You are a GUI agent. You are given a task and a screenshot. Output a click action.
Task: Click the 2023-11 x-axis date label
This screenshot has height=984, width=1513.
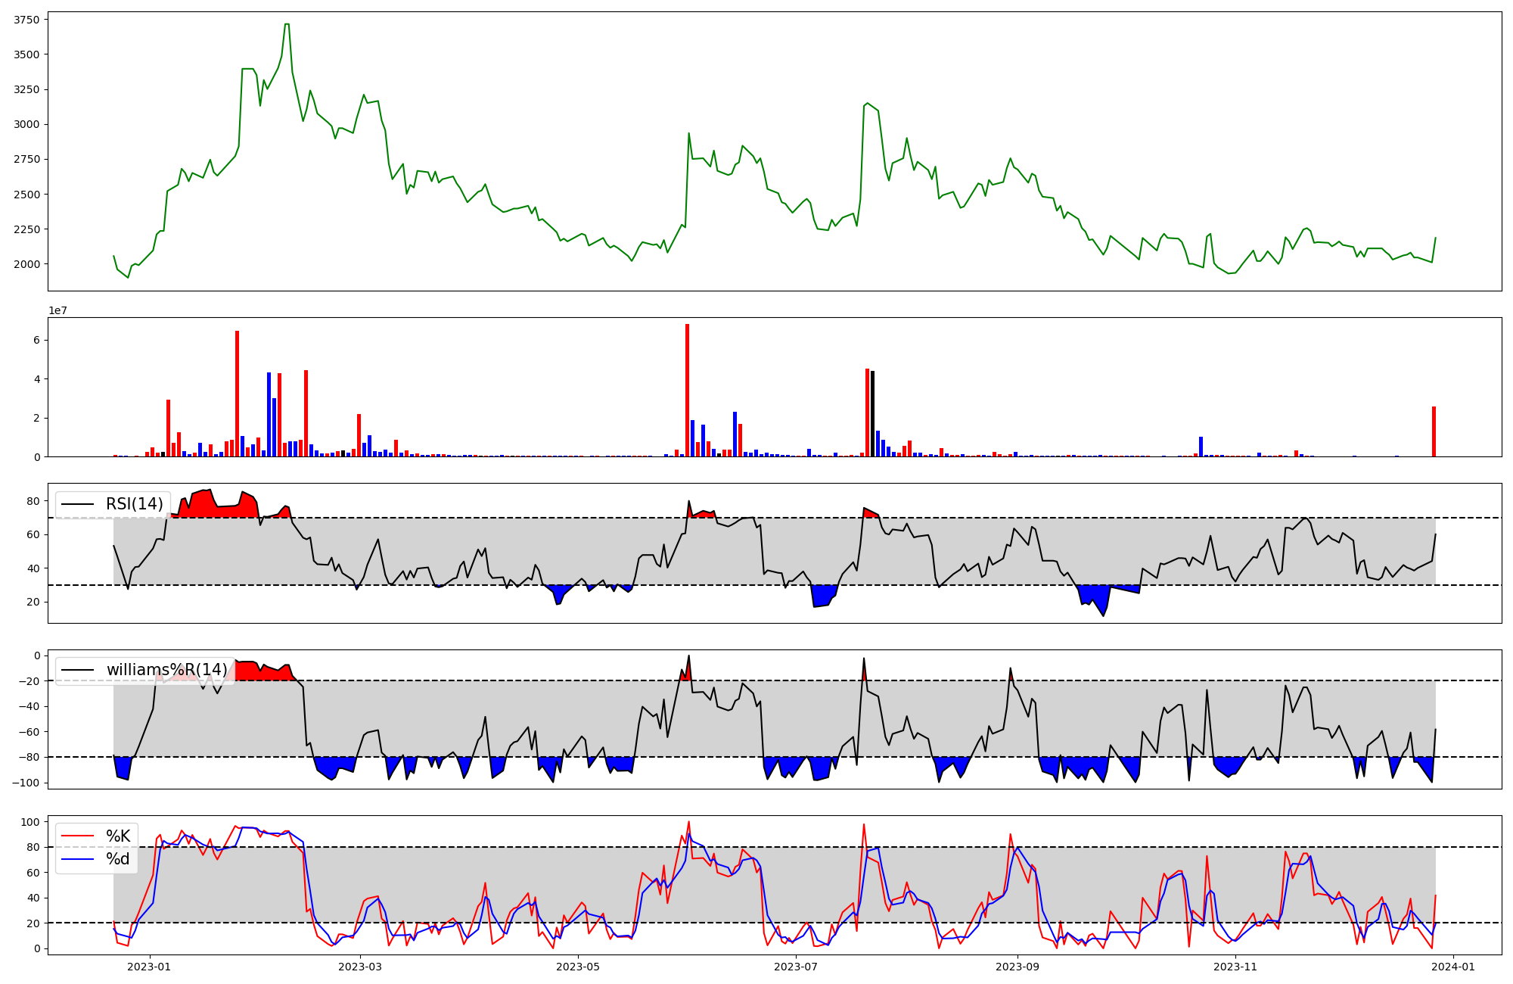[1235, 967]
